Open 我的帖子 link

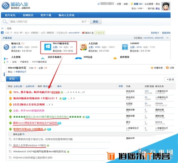pyautogui.click(x=155, y=33)
